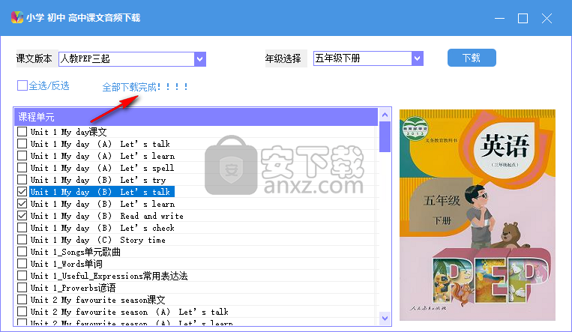The image size is (572, 332).
Task: Uncheck Unit 1 My day (B) Let's talk checkbox
Action: 22,192
